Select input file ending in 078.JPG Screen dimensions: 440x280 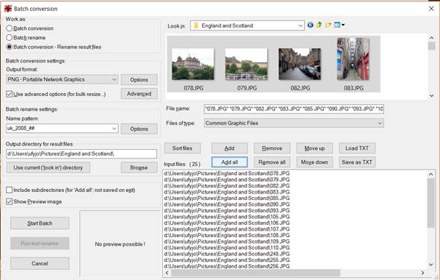pyautogui.click(x=227, y=173)
